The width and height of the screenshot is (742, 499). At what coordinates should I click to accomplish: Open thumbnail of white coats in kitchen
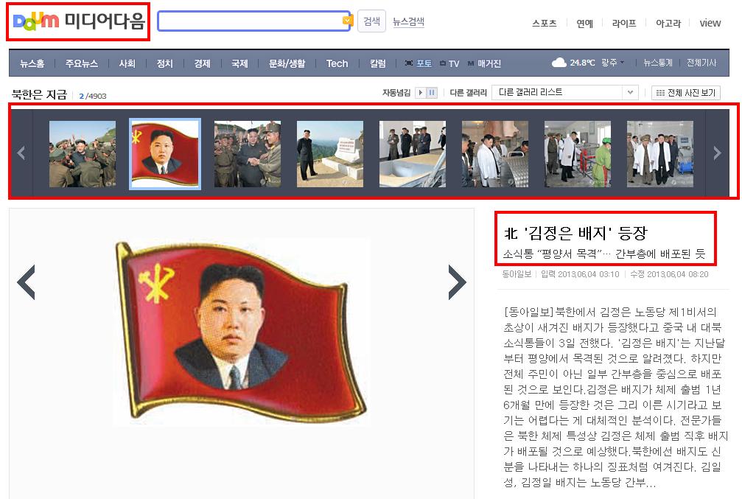[x=495, y=154]
